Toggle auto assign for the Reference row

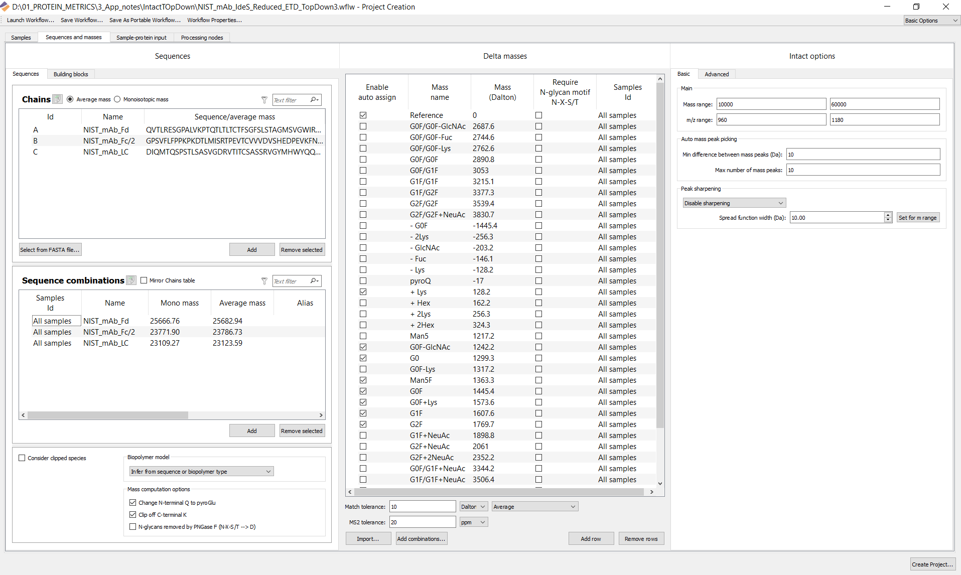pyautogui.click(x=363, y=115)
